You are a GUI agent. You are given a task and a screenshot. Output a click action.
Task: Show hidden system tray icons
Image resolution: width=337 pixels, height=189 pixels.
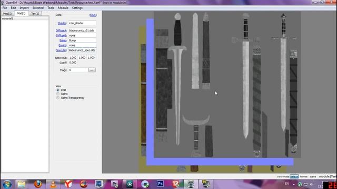click(x=294, y=184)
